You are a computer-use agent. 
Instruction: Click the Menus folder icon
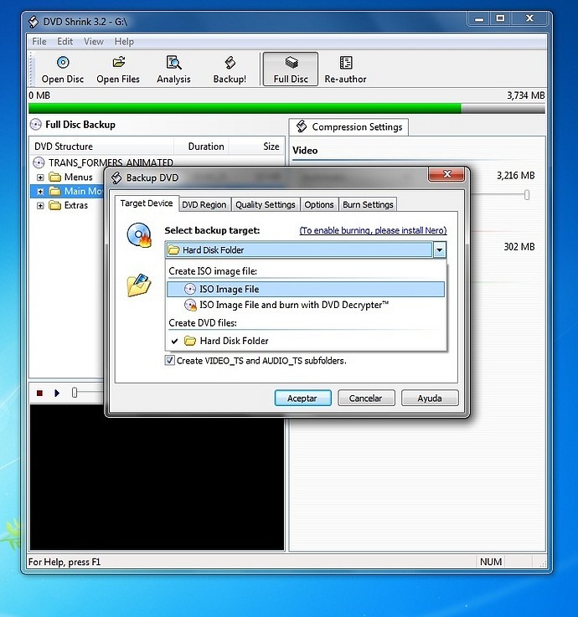pyautogui.click(x=54, y=177)
